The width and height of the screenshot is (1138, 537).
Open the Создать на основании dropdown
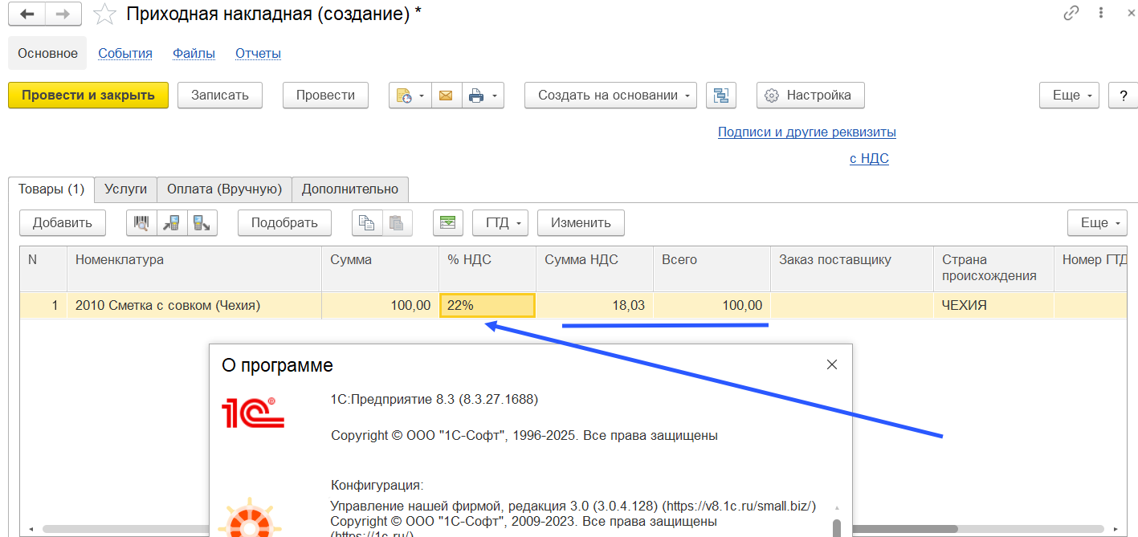tap(611, 95)
